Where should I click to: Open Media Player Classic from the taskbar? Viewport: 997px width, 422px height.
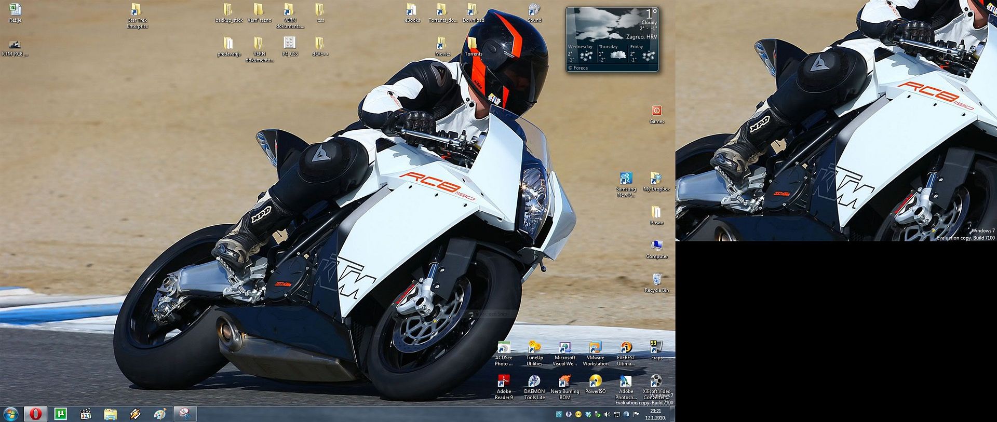pos(86,414)
